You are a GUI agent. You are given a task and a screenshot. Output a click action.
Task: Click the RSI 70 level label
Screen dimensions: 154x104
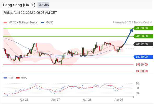click(x=137, y=83)
